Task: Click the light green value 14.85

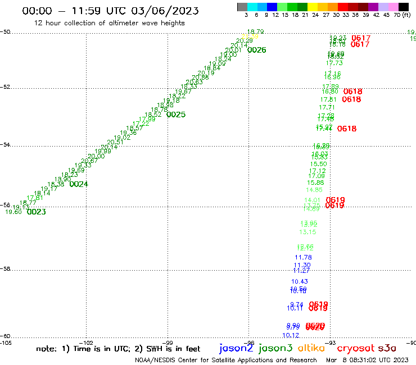Action: pyautogui.click(x=314, y=190)
